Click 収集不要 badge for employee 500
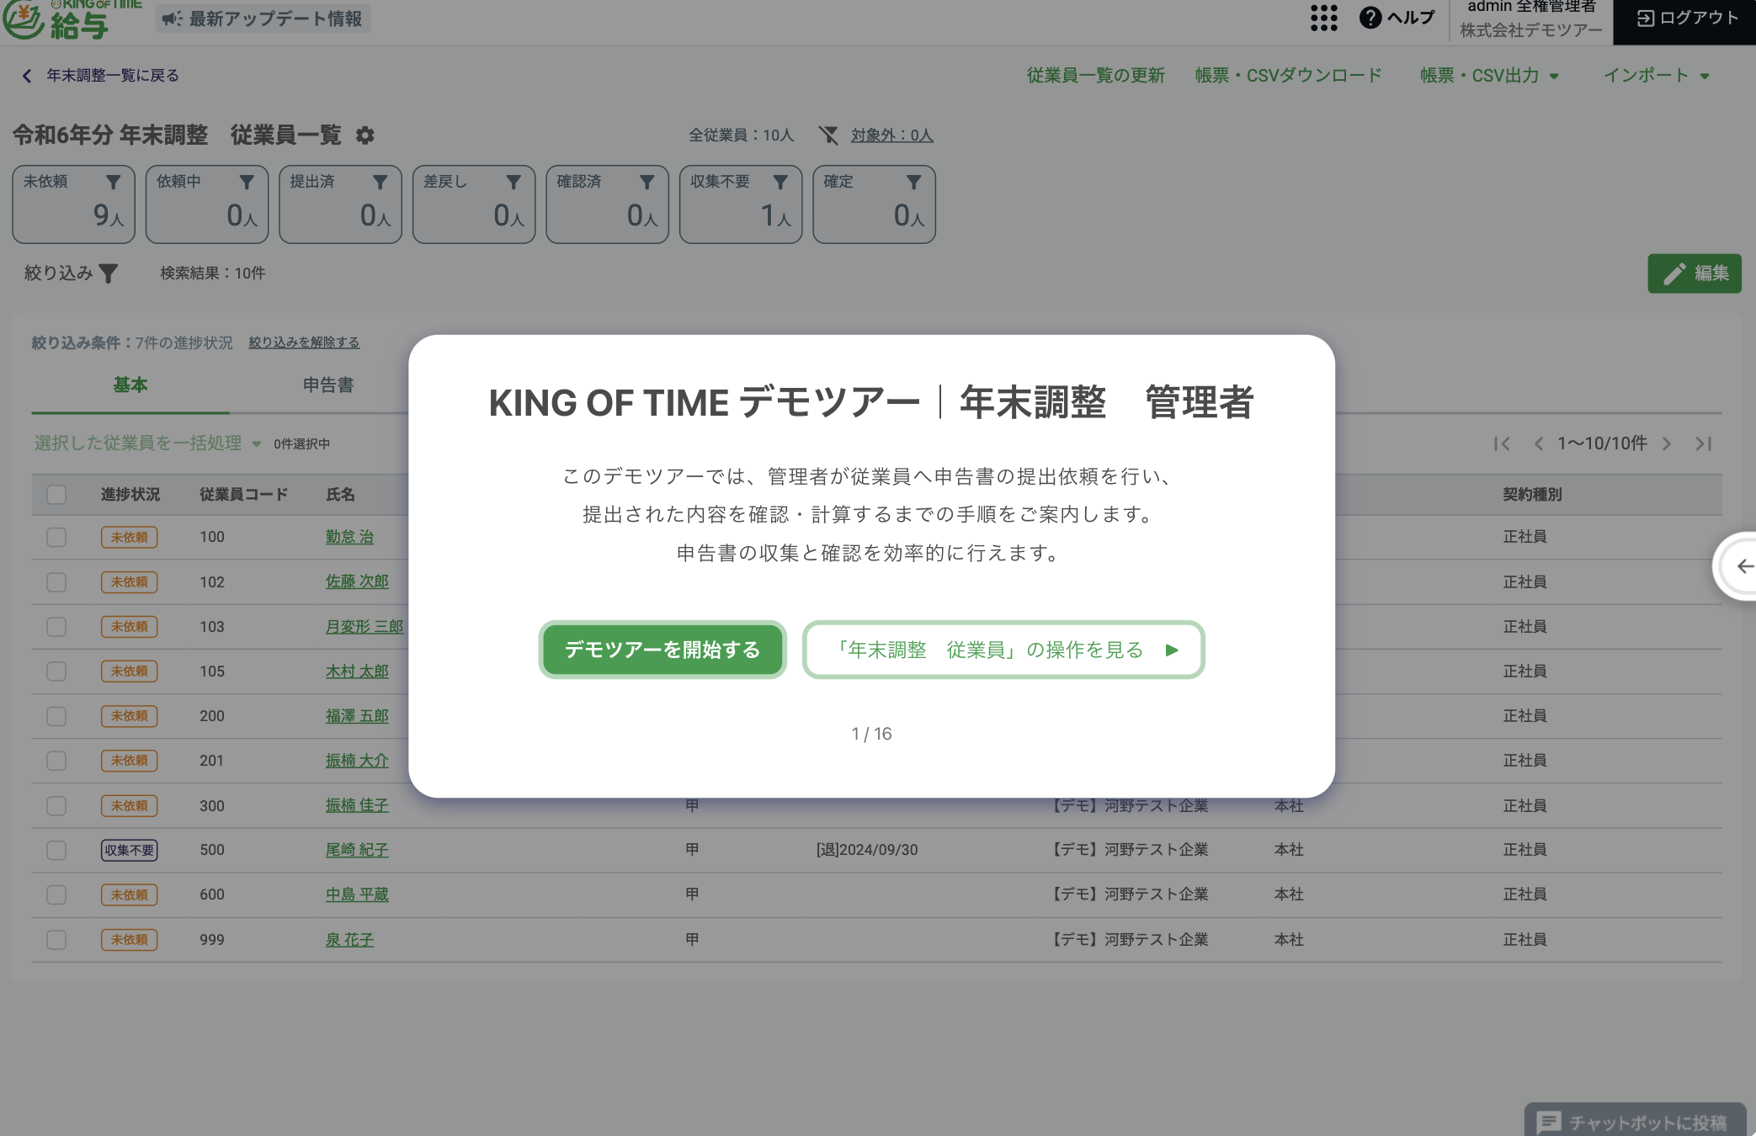Screen dimensions: 1756x1136 click(130, 850)
